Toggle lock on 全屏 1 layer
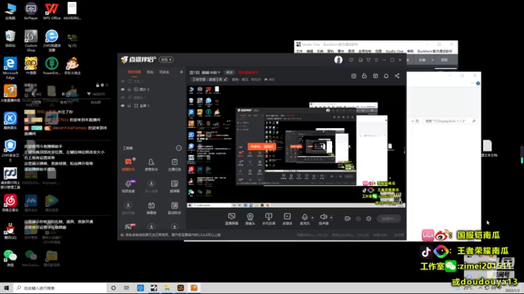 pyautogui.click(x=129, y=106)
